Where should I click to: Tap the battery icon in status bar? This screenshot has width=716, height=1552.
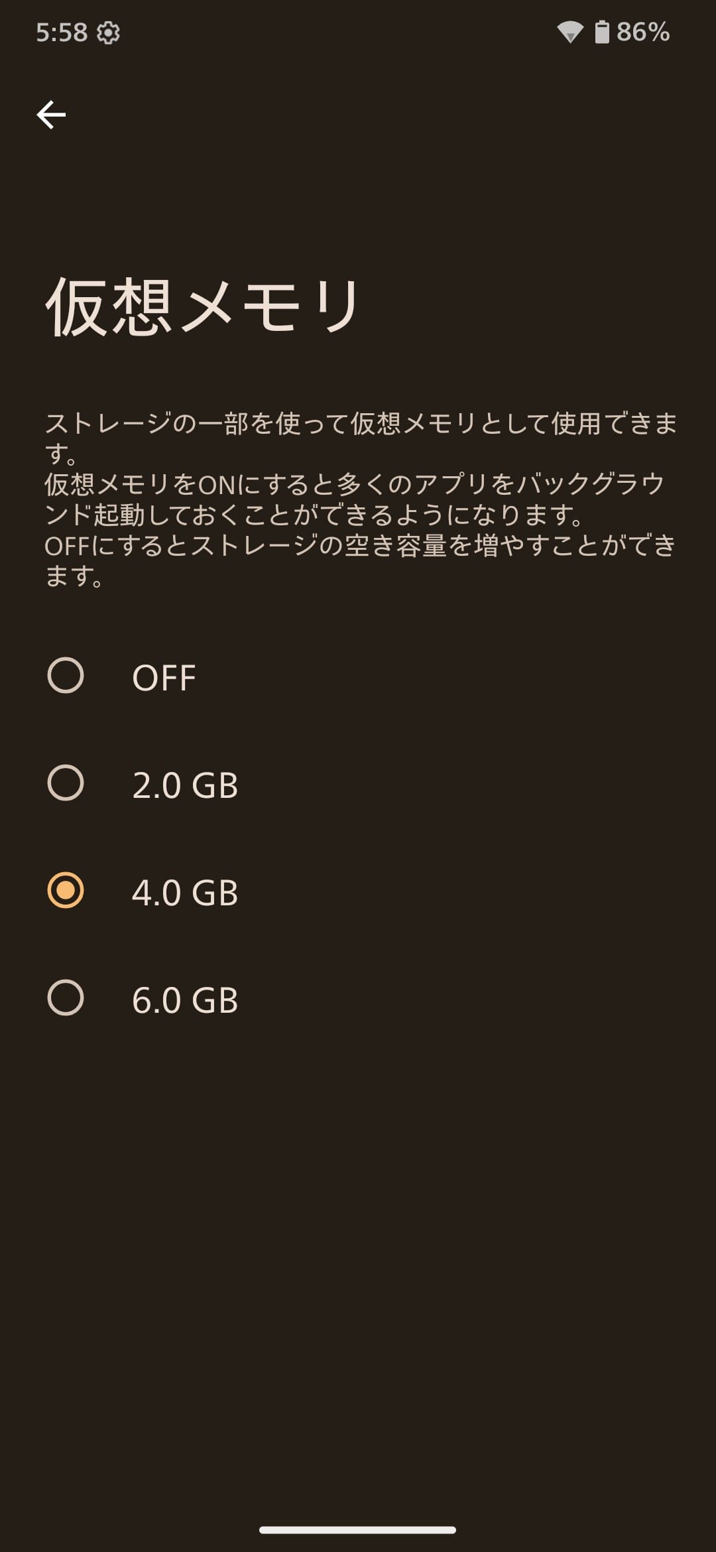601,32
